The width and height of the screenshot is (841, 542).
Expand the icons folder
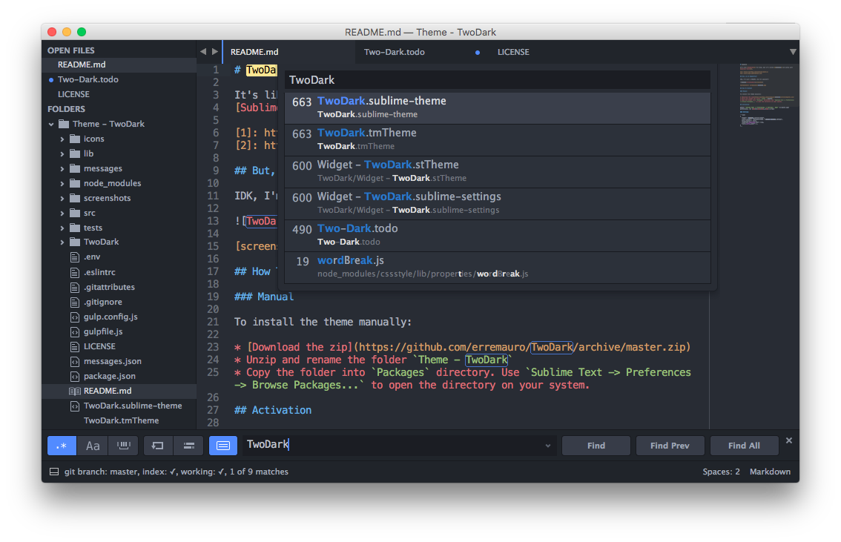pyautogui.click(x=62, y=139)
